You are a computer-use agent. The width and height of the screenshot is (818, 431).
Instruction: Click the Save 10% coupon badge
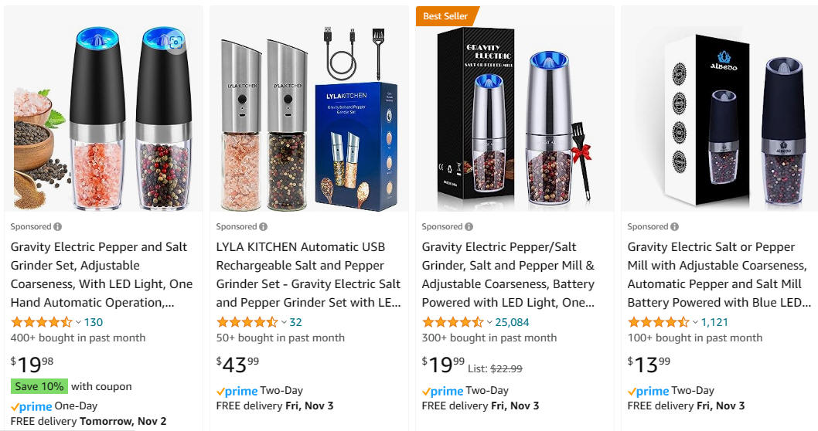click(x=39, y=386)
